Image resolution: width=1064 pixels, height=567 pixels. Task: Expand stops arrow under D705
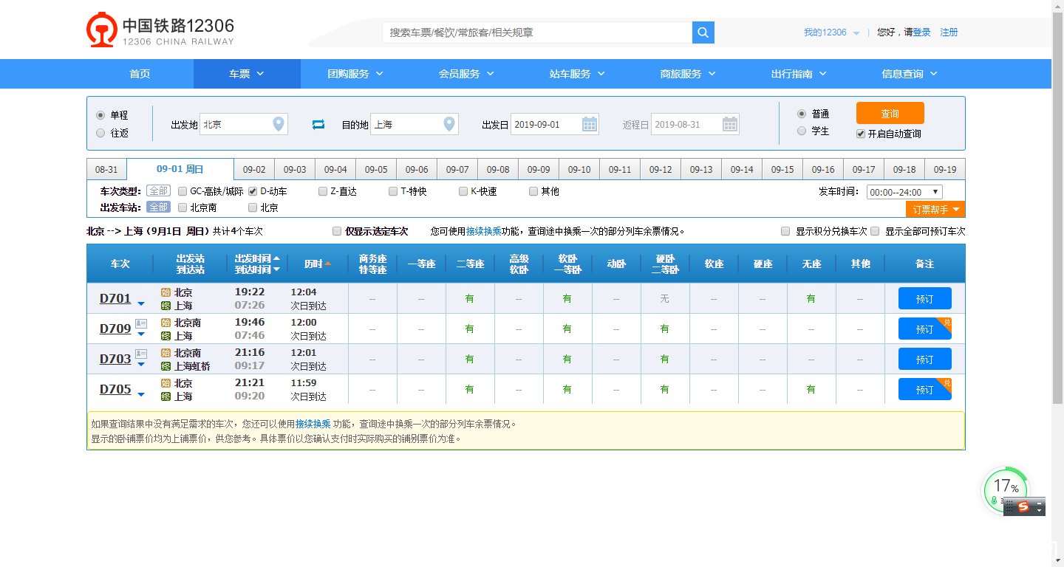point(141,394)
